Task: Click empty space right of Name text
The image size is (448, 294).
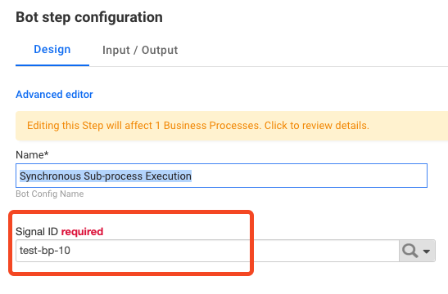Action: [x=309, y=176]
